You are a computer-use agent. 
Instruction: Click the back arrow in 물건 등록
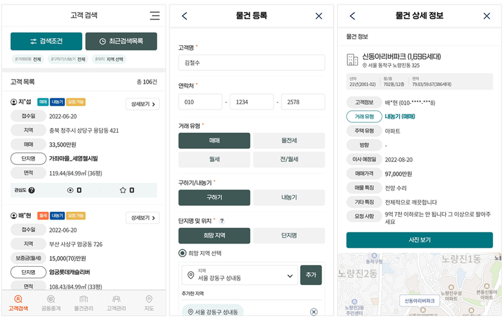[x=184, y=16]
